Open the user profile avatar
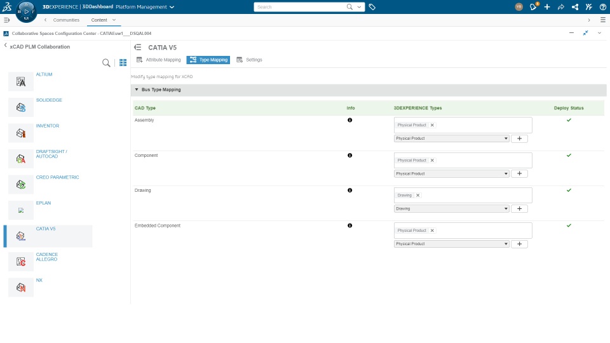The image size is (610, 343). 518,6
